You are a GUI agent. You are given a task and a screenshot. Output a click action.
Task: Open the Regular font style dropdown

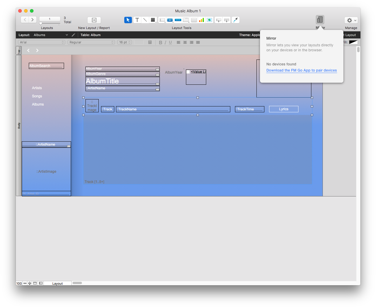[x=91, y=42]
